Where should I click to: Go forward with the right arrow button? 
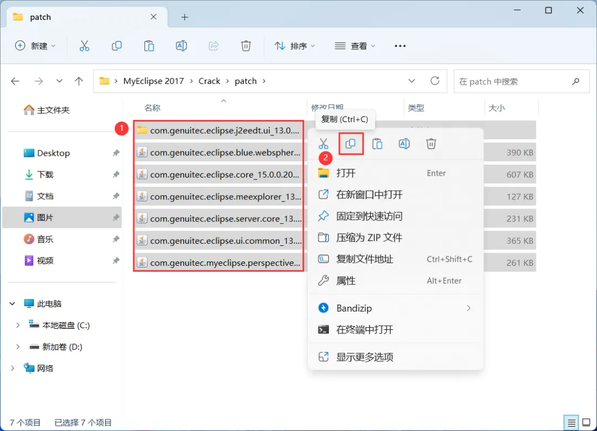39,81
